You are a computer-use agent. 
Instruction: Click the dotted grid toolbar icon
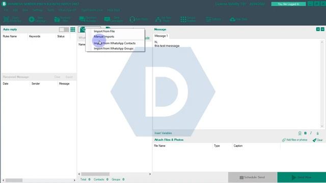click(183, 19)
